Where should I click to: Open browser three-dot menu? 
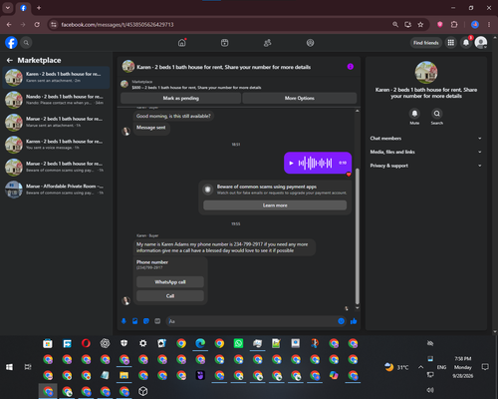coord(489,25)
